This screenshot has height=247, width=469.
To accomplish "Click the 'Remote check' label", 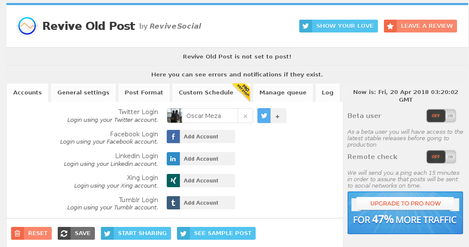I will point(372,157).
